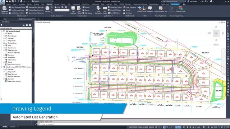Click the TOP face of the ViewCube
Image resolution: width=230 pixels, height=129 pixels.
(x=216, y=33)
